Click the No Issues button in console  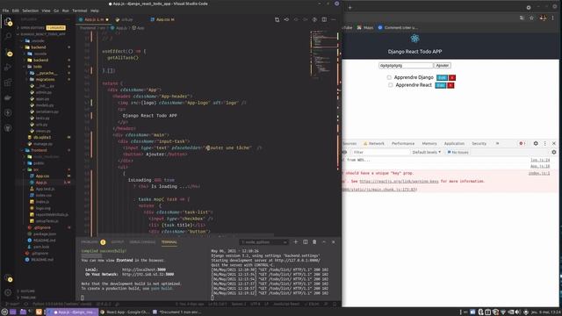[x=458, y=152]
